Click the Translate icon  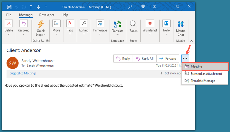point(117,24)
